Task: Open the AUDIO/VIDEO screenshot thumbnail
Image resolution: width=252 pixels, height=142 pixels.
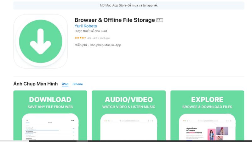Action: click(129, 115)
